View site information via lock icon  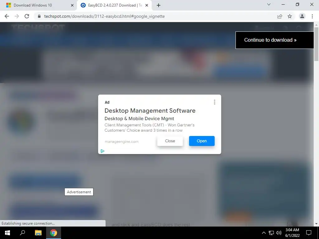39,16
